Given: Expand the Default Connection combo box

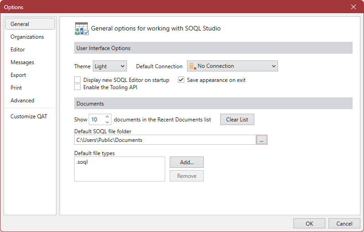Looking at the screenshot, I should [x=233, y=66].
